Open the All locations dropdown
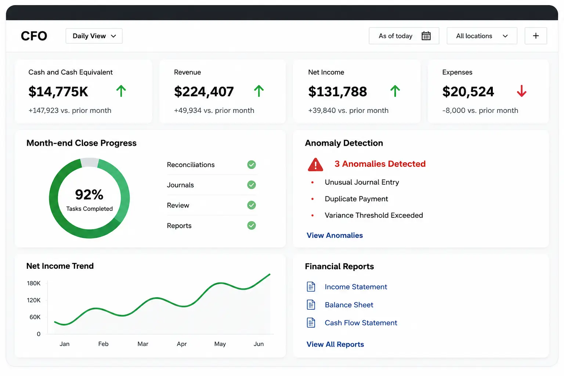 point(482,36)
